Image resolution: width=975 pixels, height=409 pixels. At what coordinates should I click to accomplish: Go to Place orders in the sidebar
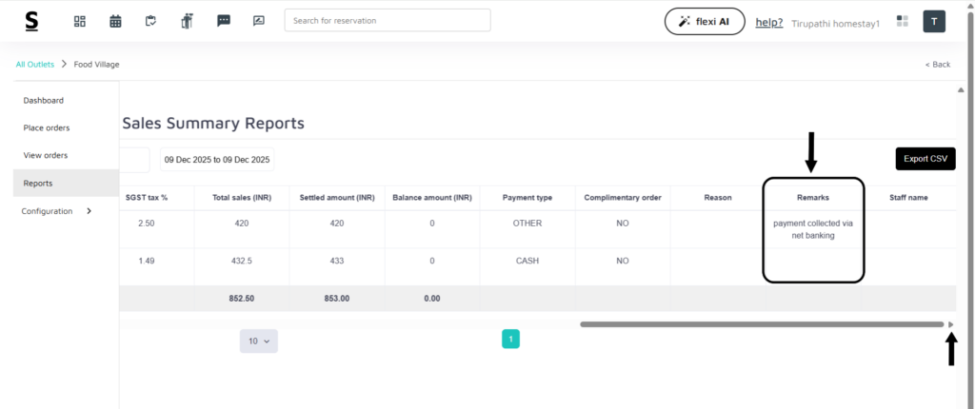pos(47,127)
